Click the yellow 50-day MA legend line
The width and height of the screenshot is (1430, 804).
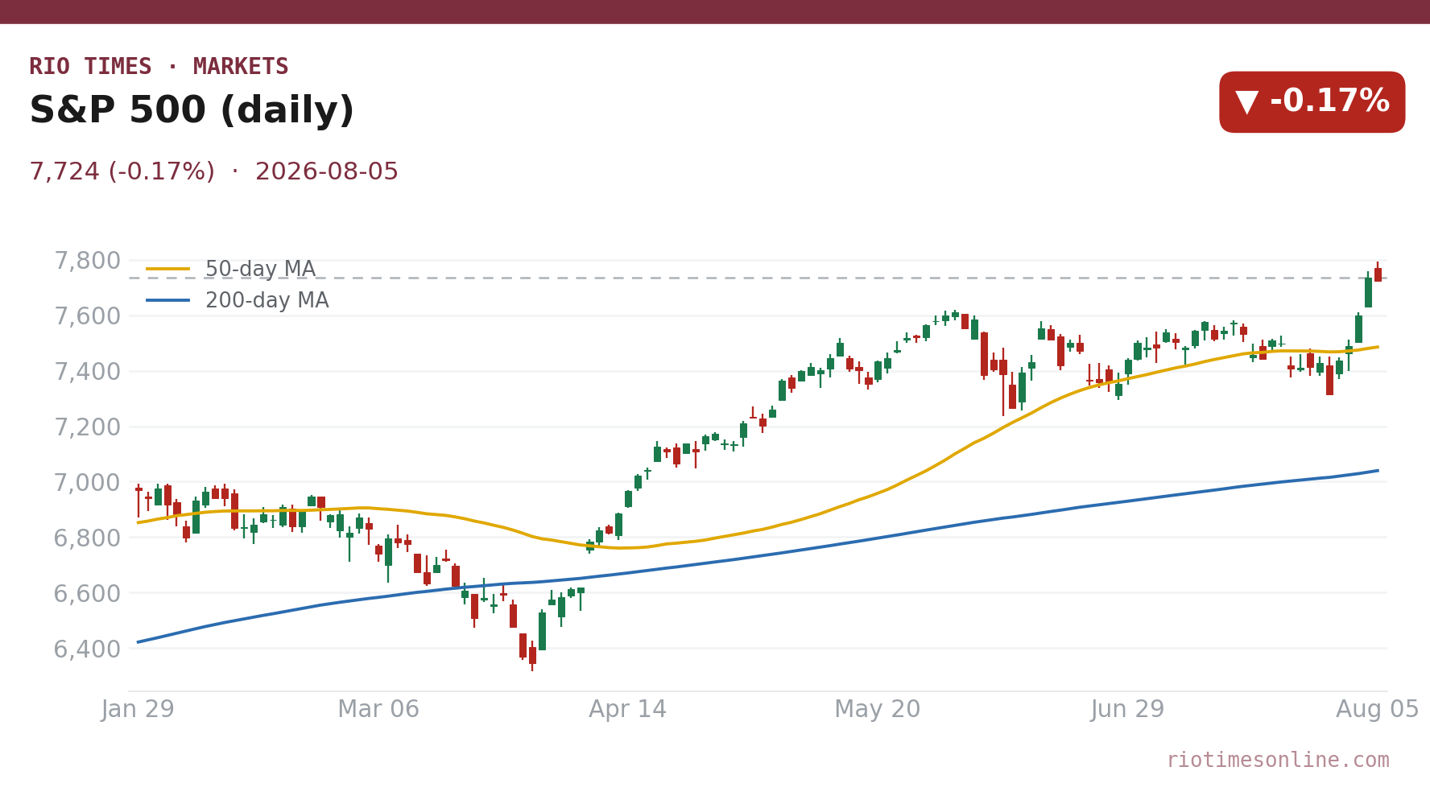point(167,270)
